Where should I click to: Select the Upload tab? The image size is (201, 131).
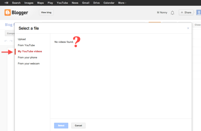pos(22,39)
